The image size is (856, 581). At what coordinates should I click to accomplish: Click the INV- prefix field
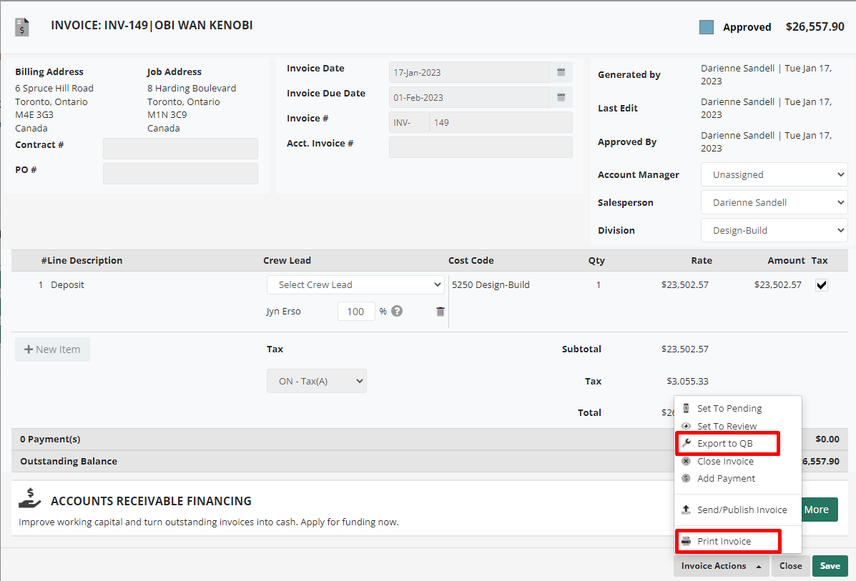[x=410, y=122]
